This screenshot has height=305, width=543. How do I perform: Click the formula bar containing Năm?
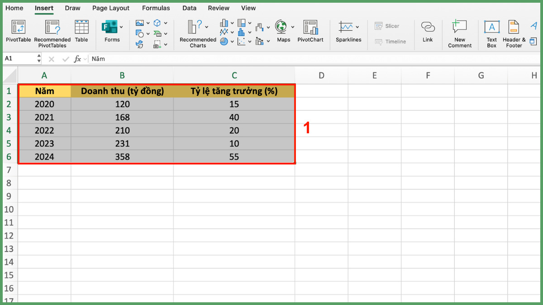pyautogui.click(x=314, y=59)
